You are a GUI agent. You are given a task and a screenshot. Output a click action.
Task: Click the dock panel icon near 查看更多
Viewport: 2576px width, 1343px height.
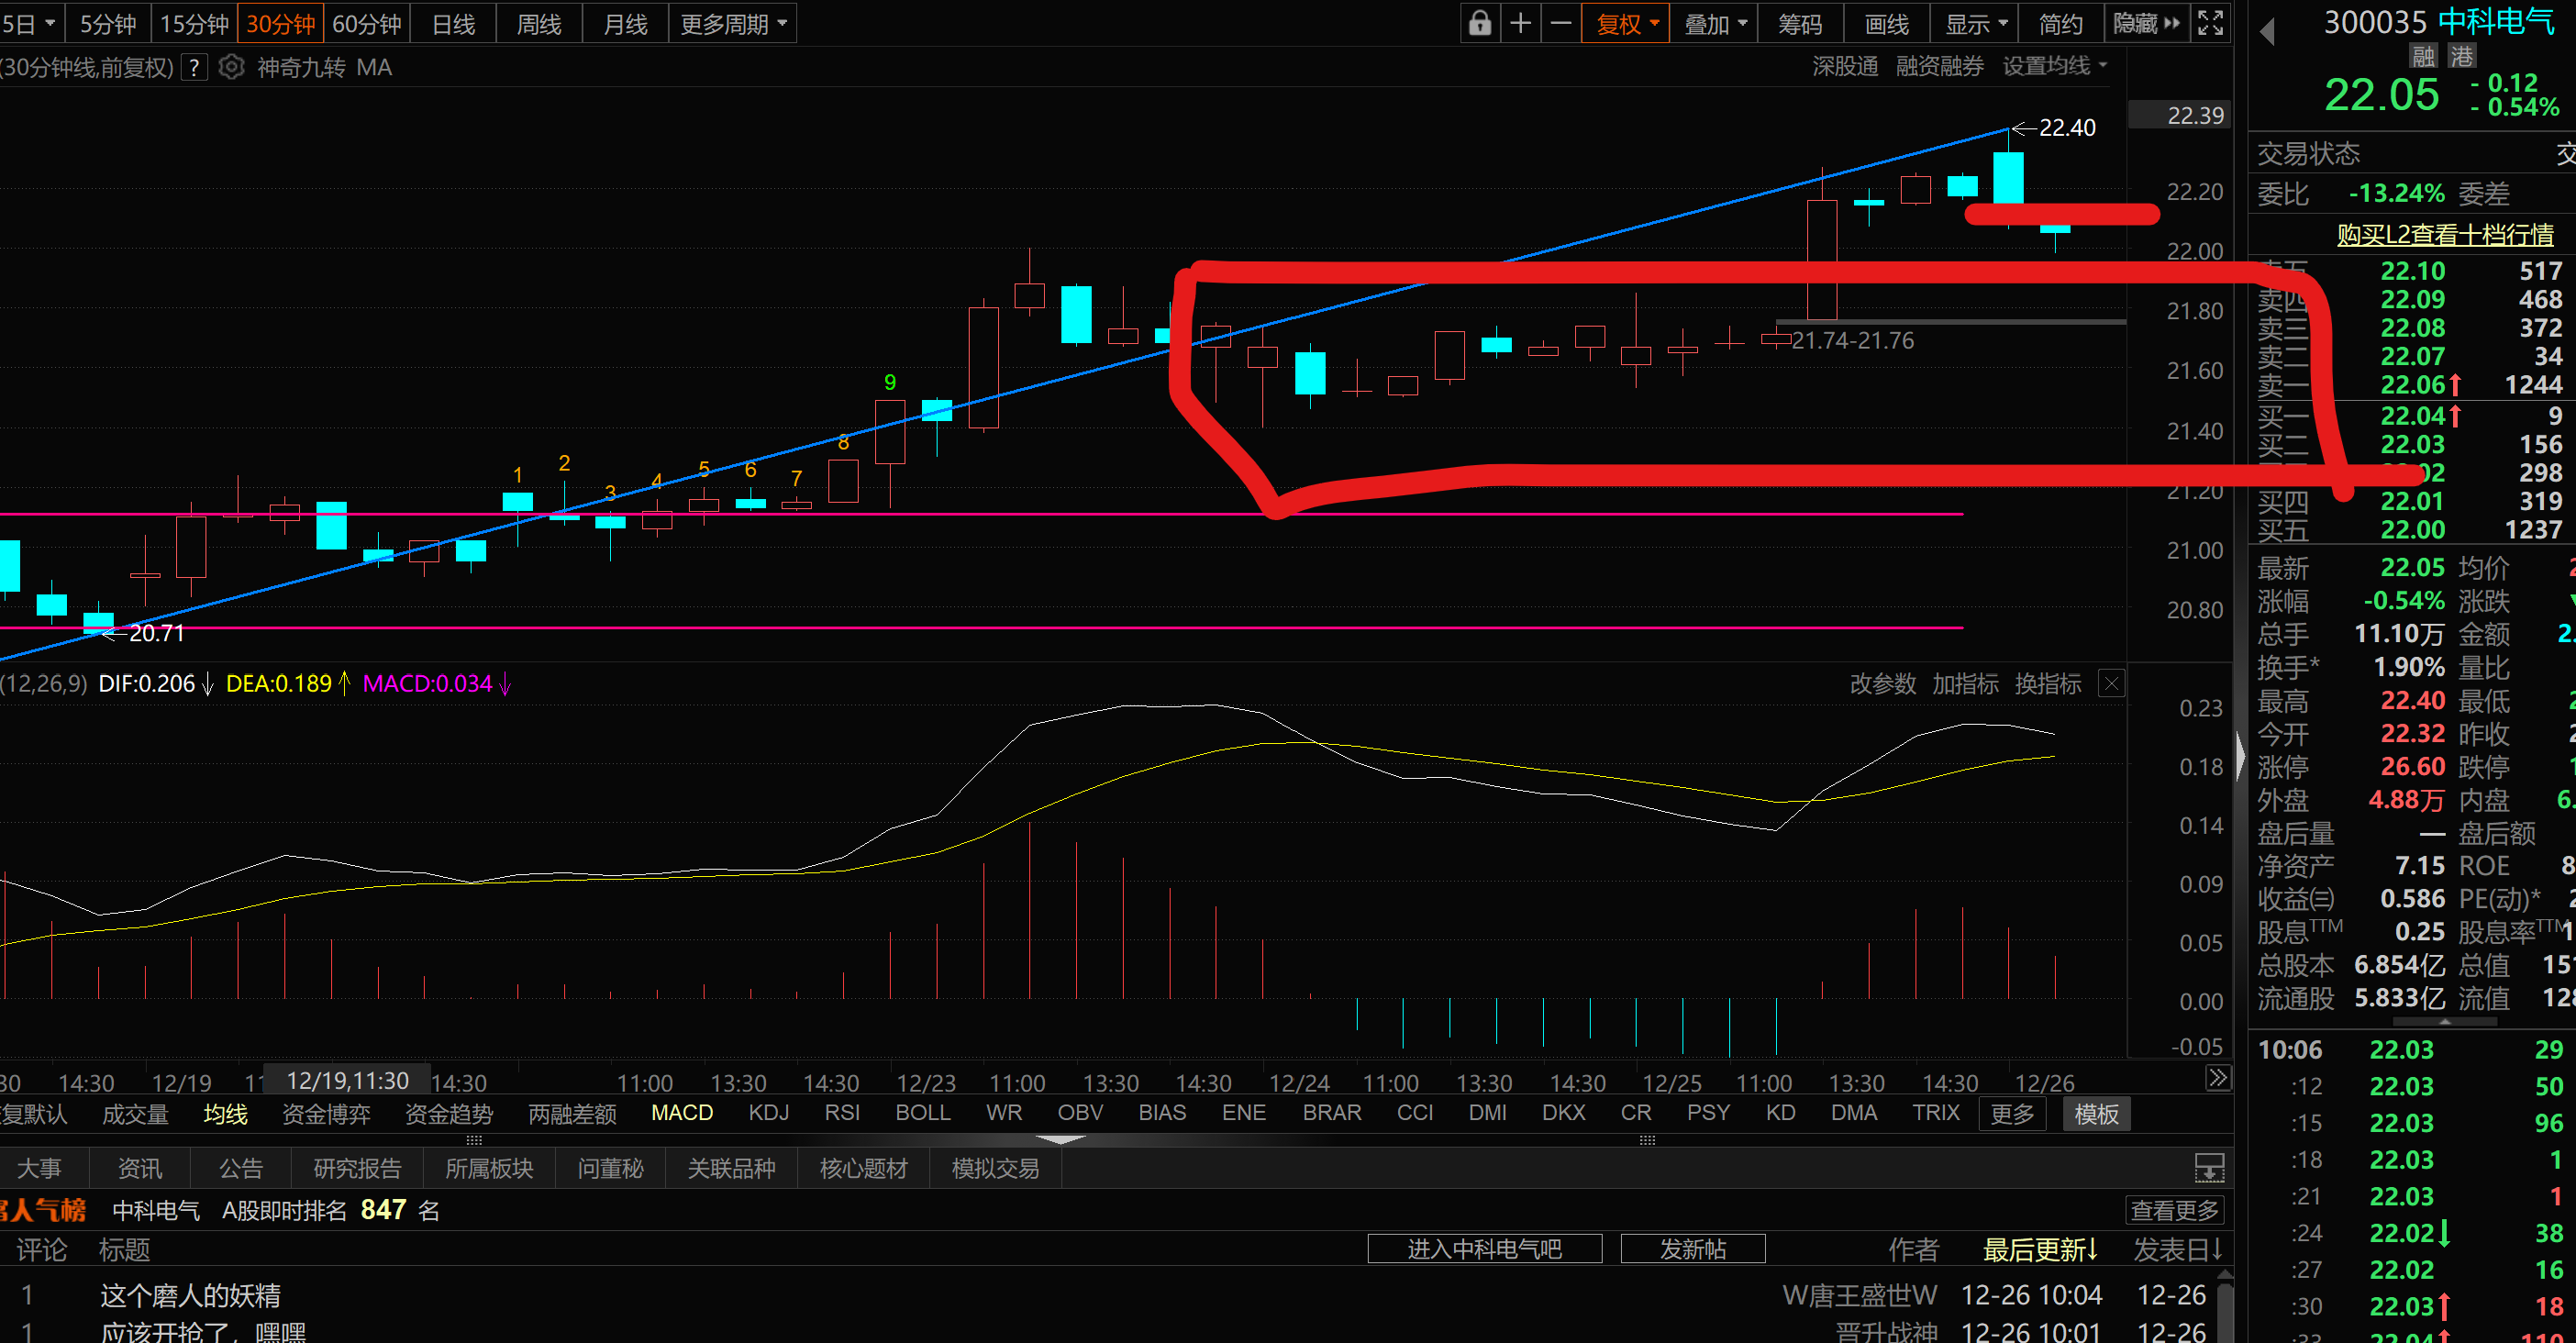(x=2209, y=1167)
